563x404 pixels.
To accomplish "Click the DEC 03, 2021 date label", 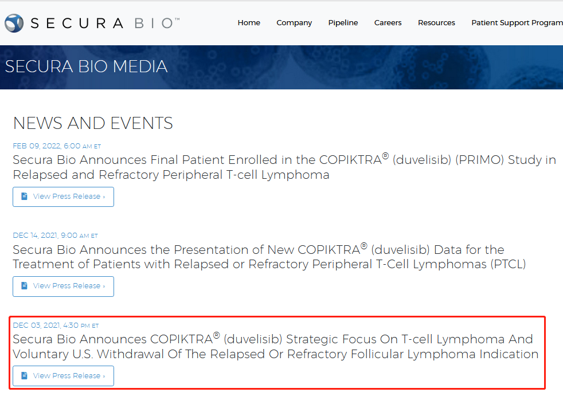I will [55, 325].
